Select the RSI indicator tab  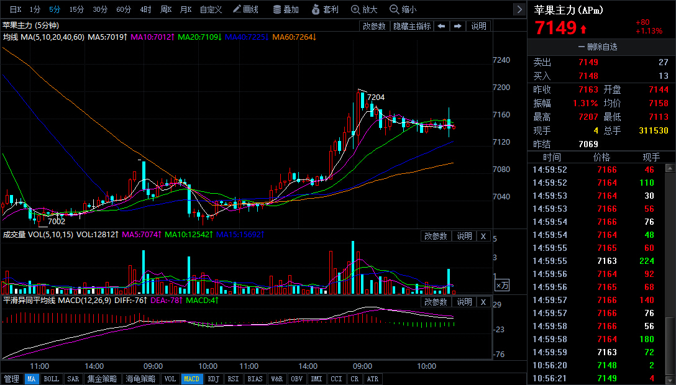[x=233, y=379]
